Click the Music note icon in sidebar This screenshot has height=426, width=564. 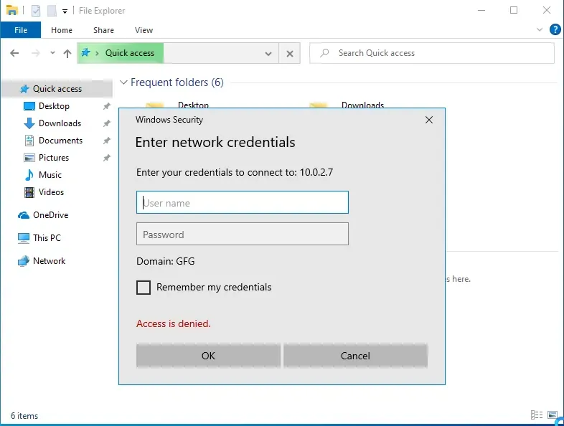pyautogui.click(x=29, y=175)
